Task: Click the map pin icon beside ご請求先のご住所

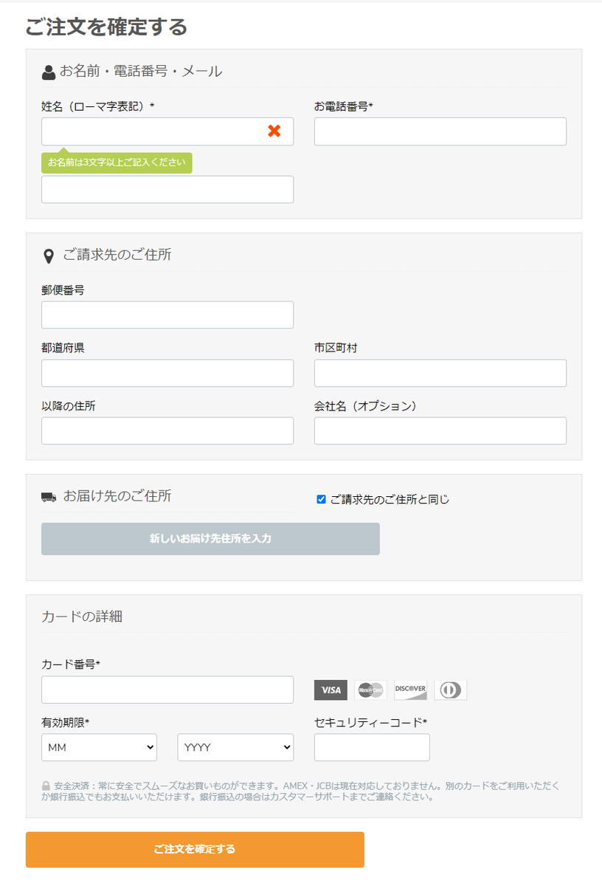Action: (x=49, y=256)
